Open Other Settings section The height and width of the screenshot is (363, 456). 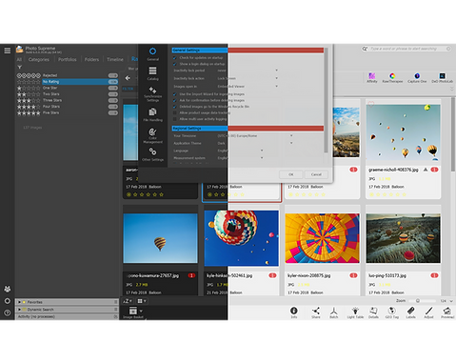[152, 154]
